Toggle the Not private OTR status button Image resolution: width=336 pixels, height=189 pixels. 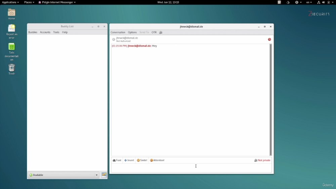tap(262, 160)
